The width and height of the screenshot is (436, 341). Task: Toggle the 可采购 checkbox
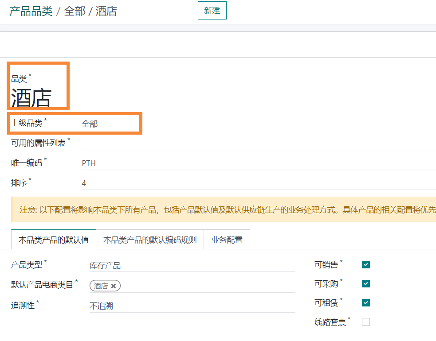tap(366, 284)
